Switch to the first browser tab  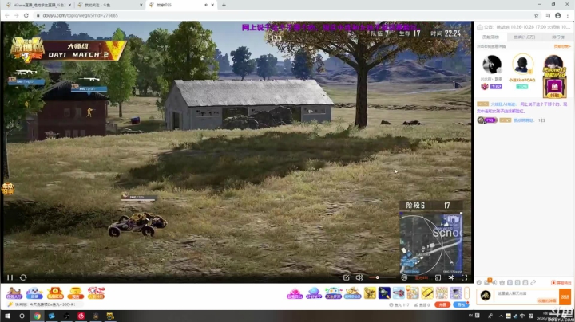click(38, 5)
